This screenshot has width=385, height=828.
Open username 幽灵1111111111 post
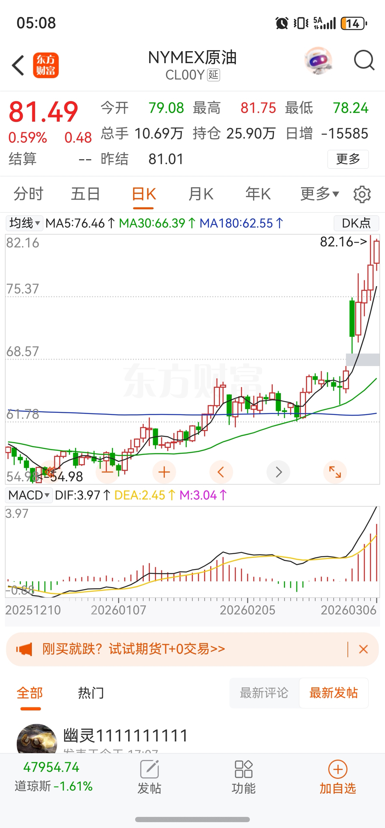pos(126,735)
